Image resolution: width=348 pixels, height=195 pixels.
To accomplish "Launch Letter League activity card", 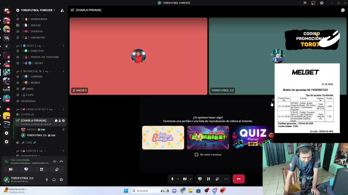I will [x=163, y=138].
